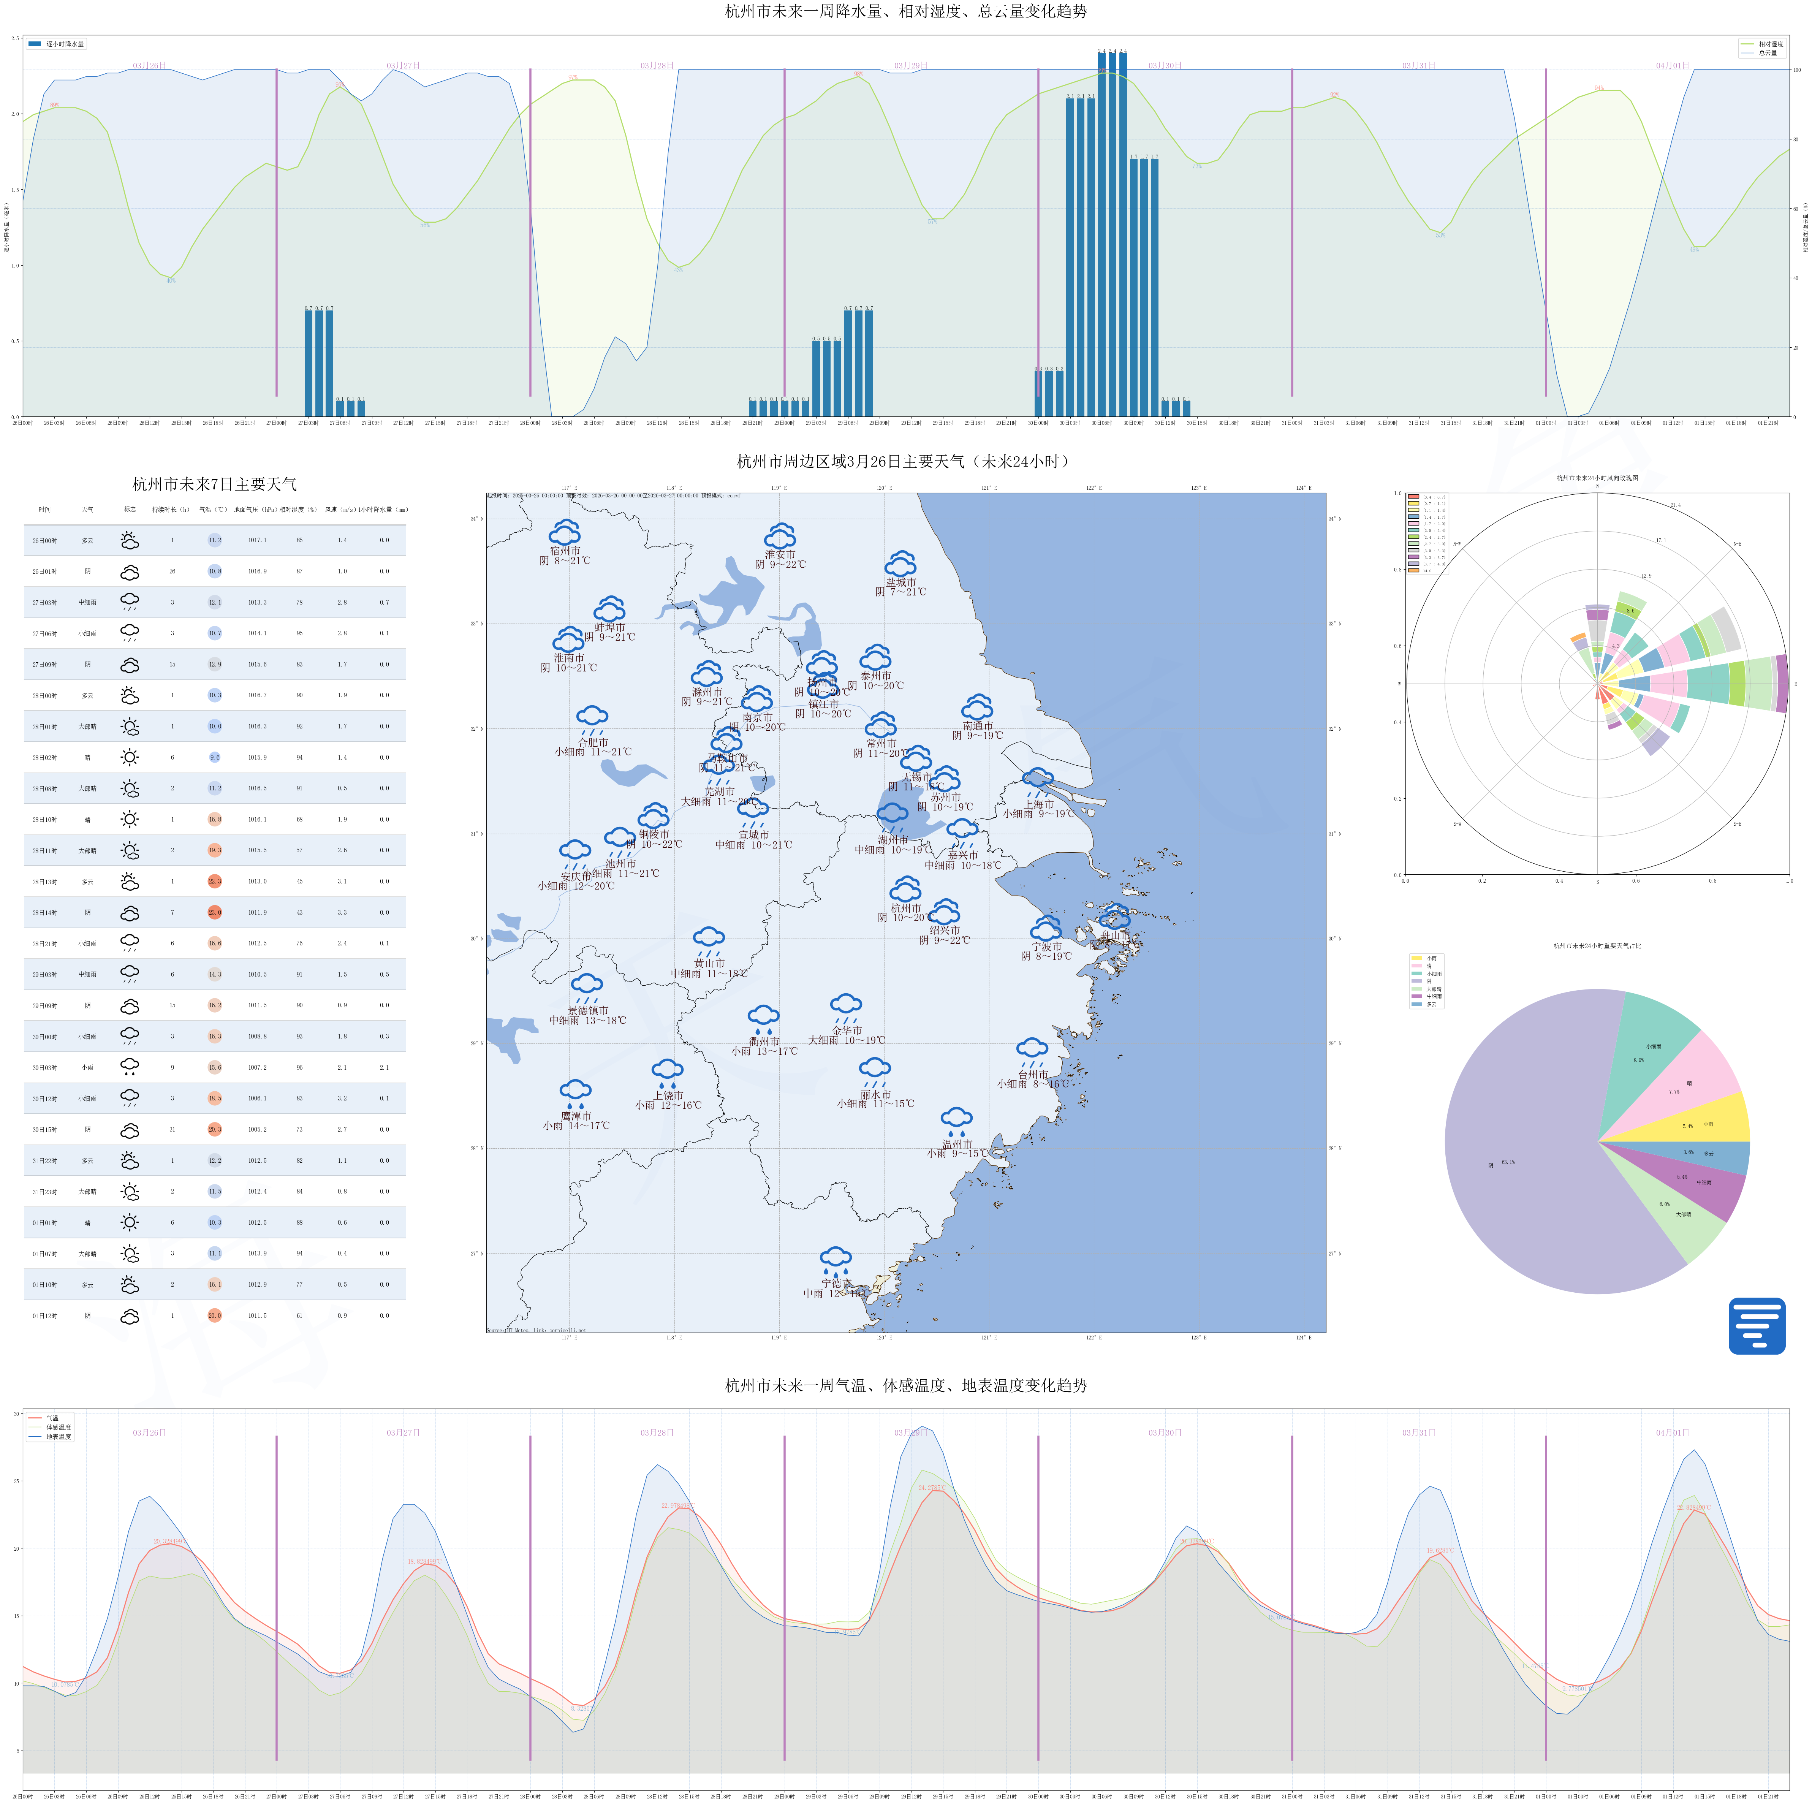Click the 杭州市未来7日主要天气 table title
The height and width of the screenshot is (1803, 1812).
[x=214, y=484]
